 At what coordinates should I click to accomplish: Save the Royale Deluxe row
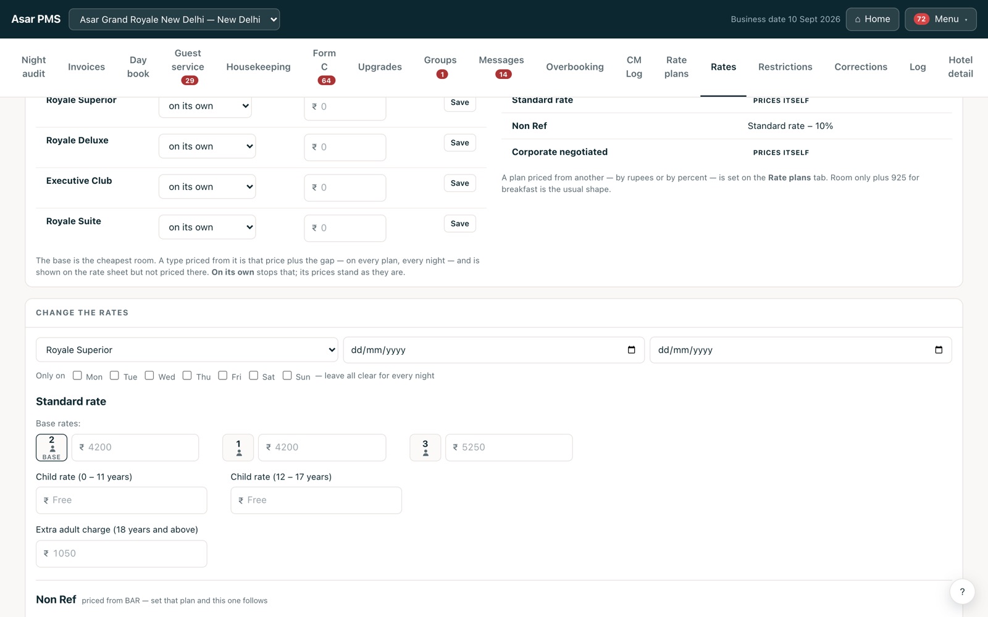tap(460, 143)
